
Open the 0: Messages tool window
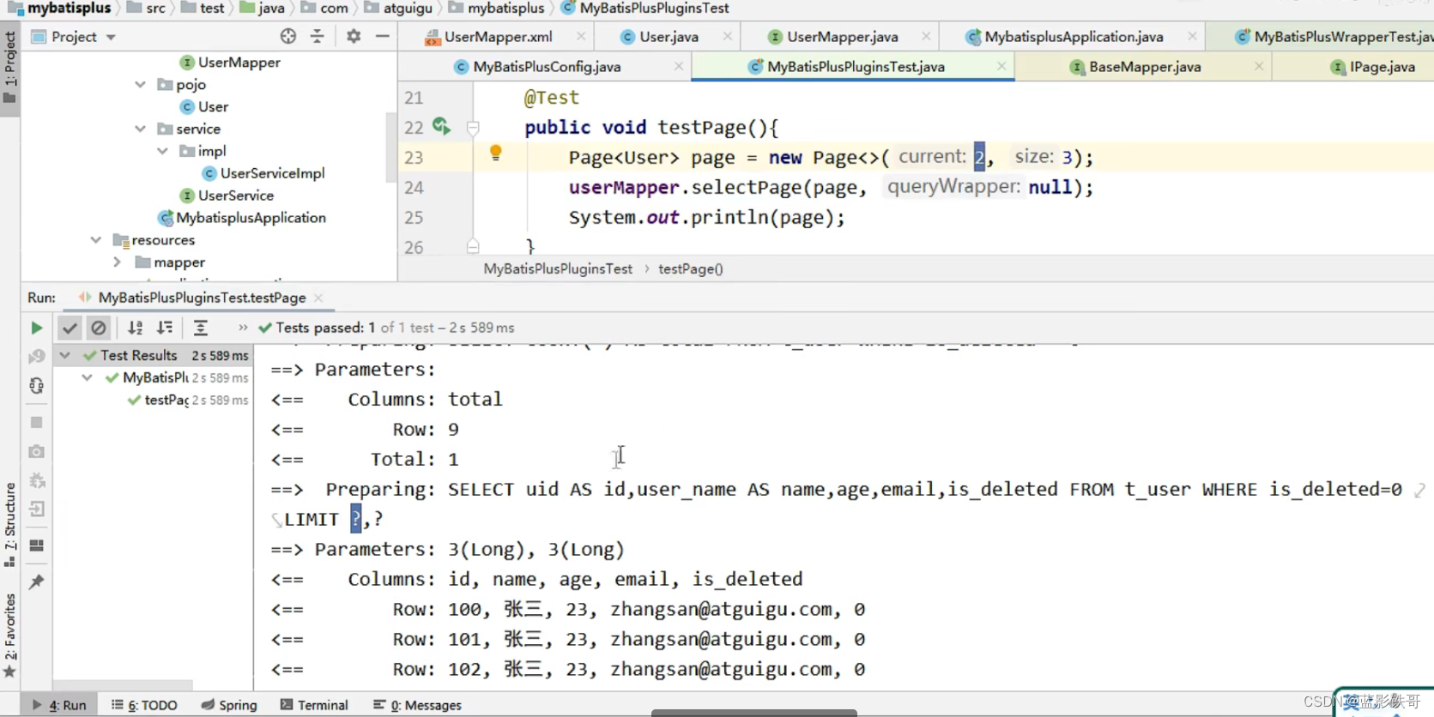point(418,705)
